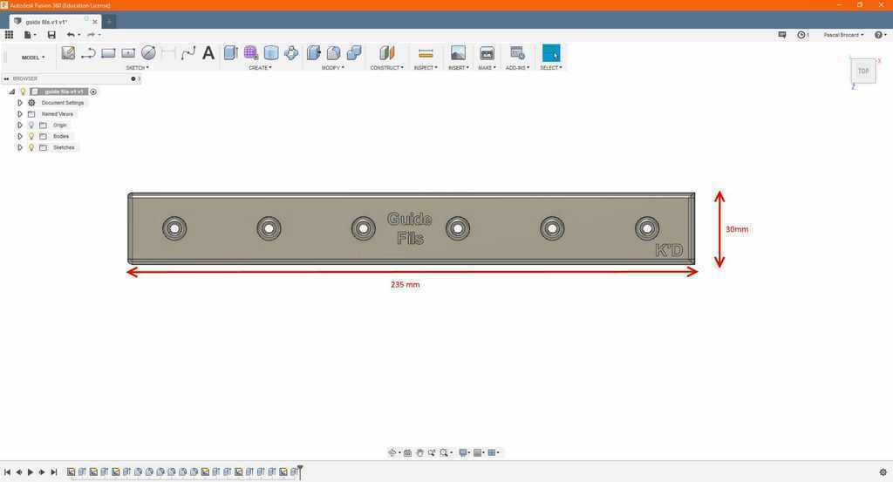Image resolution: width=893 pixels, height=482 pixels.
Task: Open the MODEL workspace dropdown
Action: click(33, 58)
